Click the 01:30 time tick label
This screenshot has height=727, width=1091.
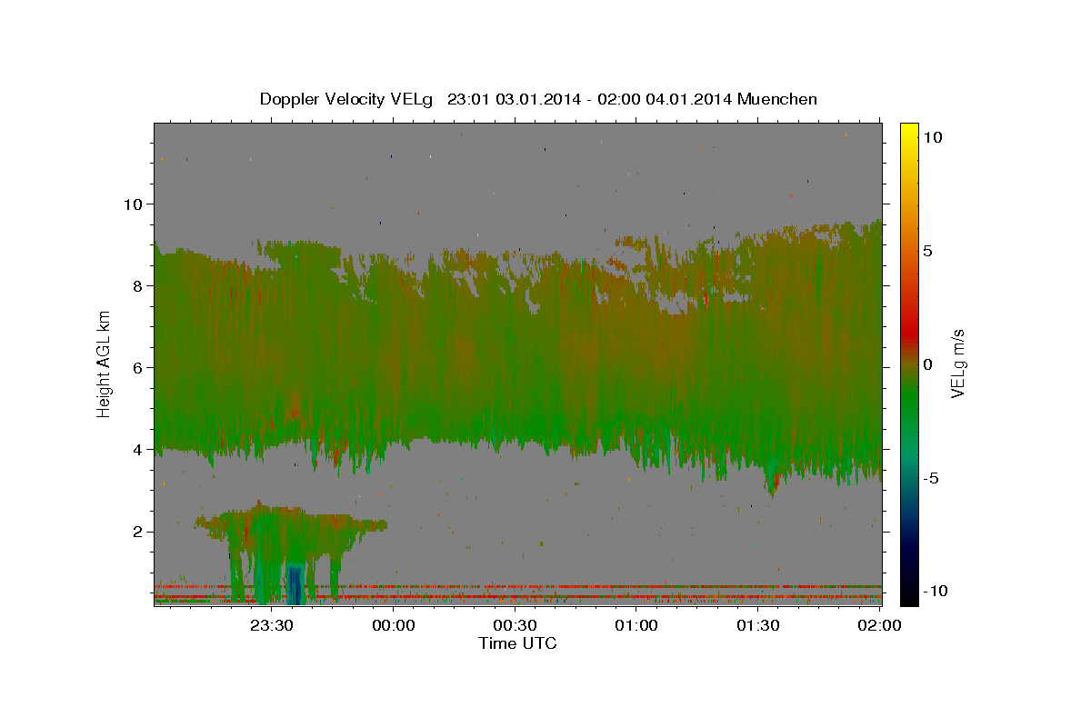coord(758,625)
